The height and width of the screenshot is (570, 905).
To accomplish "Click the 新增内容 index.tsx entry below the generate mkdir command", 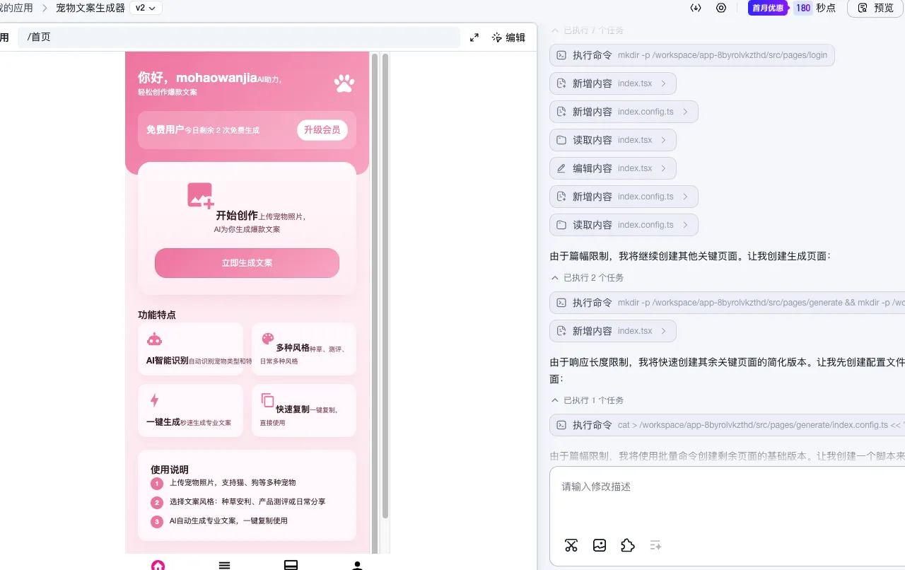I will coord(613,331).
